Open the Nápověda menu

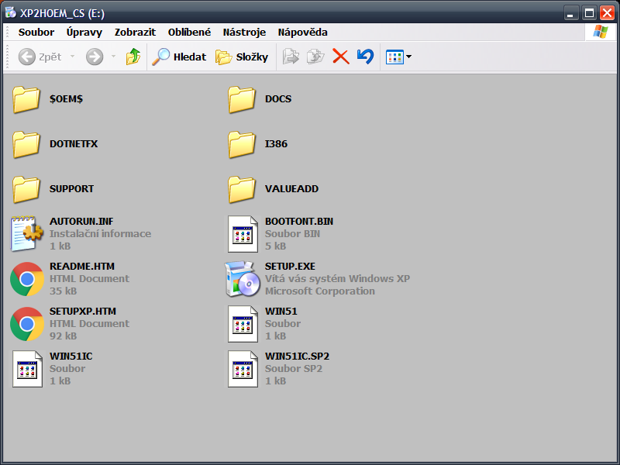pyautogui.click(x=302, y=32)
